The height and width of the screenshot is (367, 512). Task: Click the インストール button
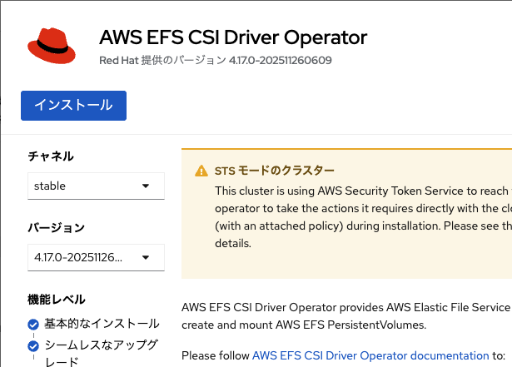[x=73, y=106]
